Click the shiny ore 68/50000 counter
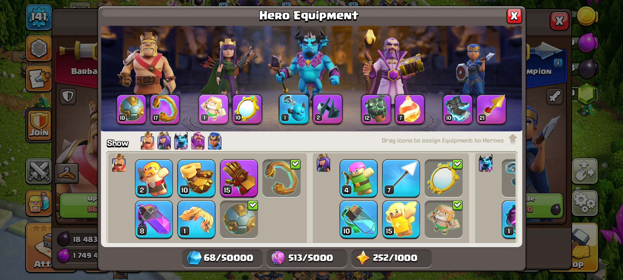The height and width of the screenshot is (280, 623). (x=222, y=258)
